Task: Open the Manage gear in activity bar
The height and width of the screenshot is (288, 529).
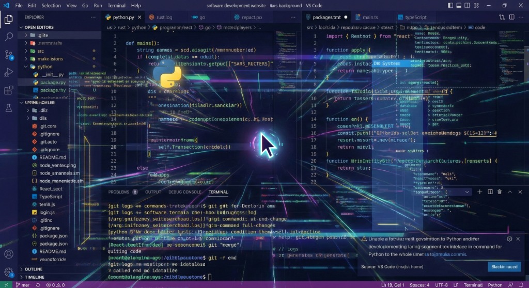Action: click(x=9, y=272)
